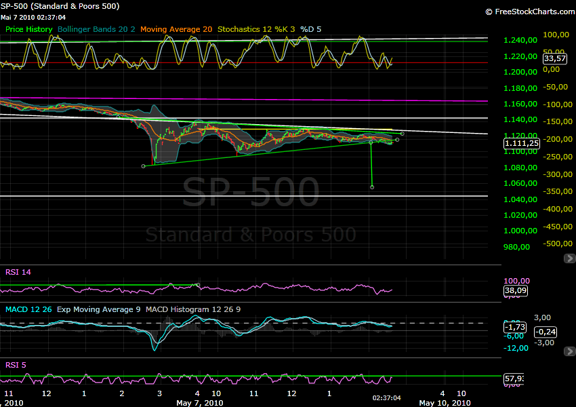This screenshot has height=407, width=576.
Task: Click the -500,00 stochastics axis label
Action: [558, 244]
